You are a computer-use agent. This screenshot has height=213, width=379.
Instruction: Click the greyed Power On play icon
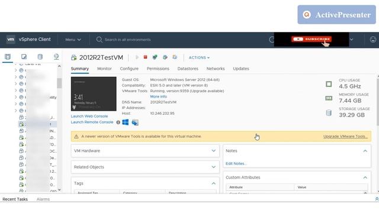tap(137, 57)
